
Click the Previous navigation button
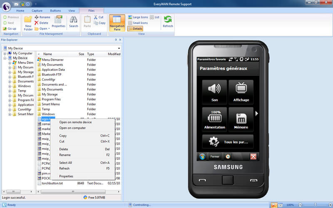pos(11,17)
